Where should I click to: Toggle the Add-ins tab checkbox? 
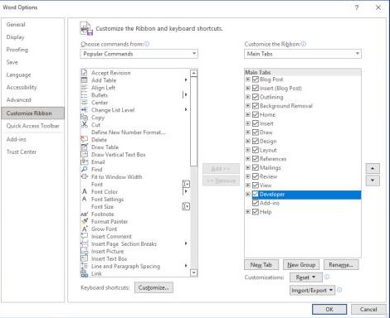pos(256,203)
